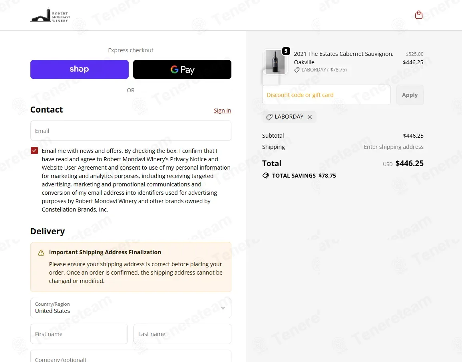Focus the Company (optional) field
462x362 pixels.
click(x=131, y=356)
